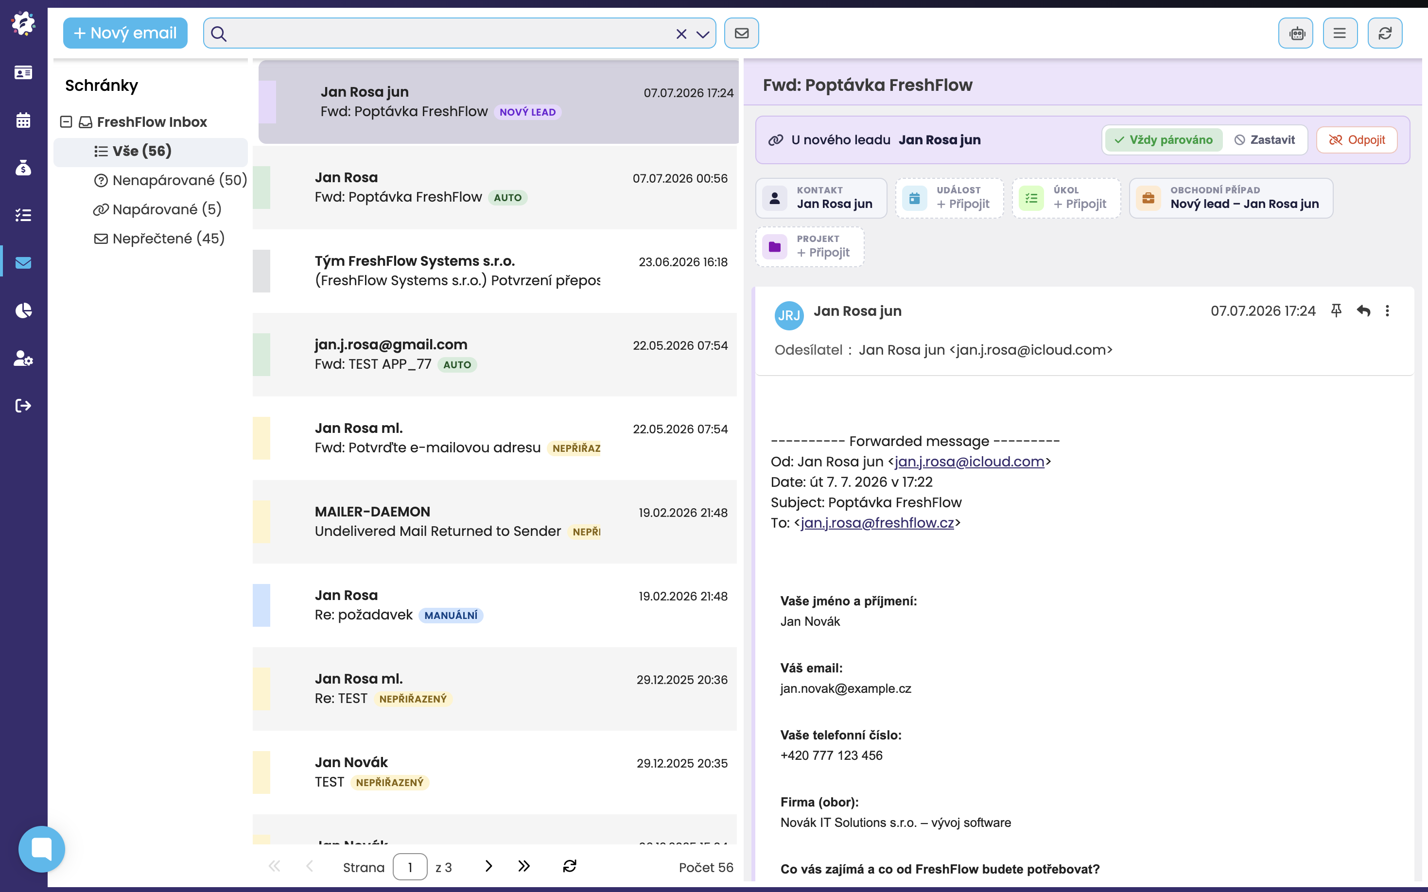Open email from Jan Rosa dated 07.07.2026 00:56
The width and height of the screenshot is (1428, 892).
click(494, 188)
